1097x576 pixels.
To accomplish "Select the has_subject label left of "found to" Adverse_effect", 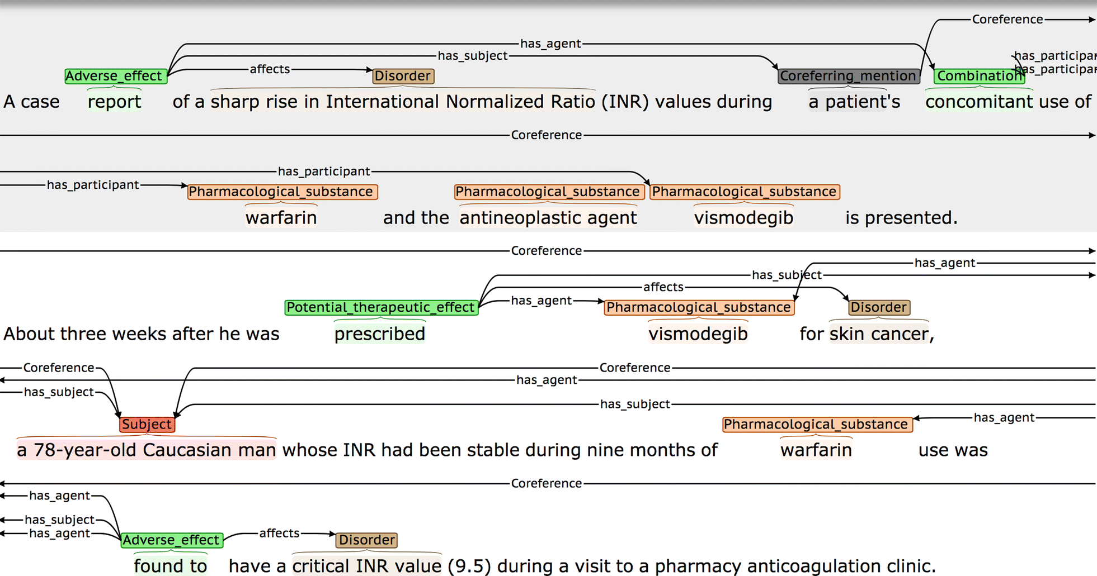I will 59,520.
